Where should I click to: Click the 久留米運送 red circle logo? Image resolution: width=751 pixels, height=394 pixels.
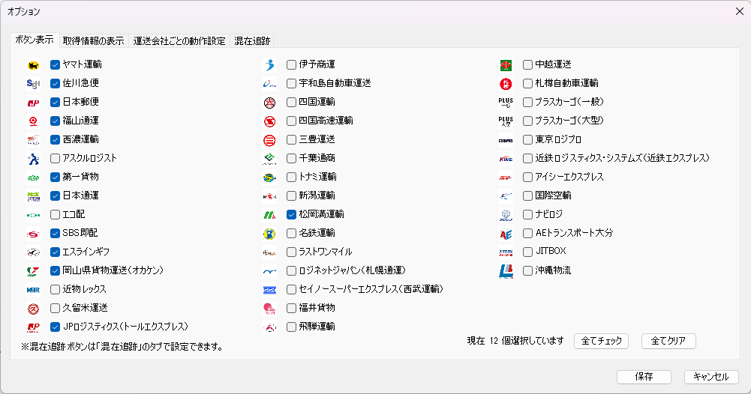pyautogui.click(x=33, y=309)
